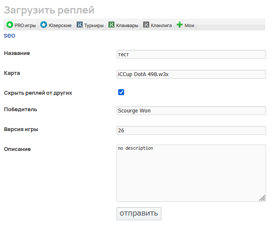Follow the seo link

9,36
